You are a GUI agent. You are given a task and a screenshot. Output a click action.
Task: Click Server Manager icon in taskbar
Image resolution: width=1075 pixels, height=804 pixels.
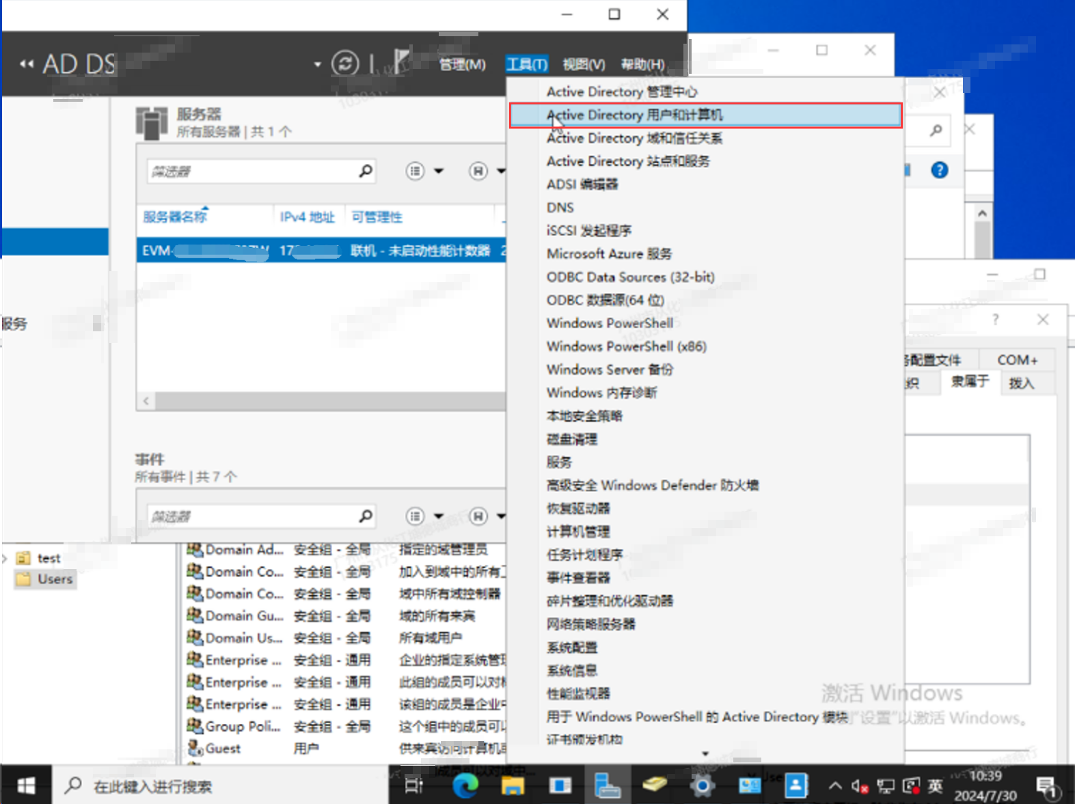coord(606,786)
